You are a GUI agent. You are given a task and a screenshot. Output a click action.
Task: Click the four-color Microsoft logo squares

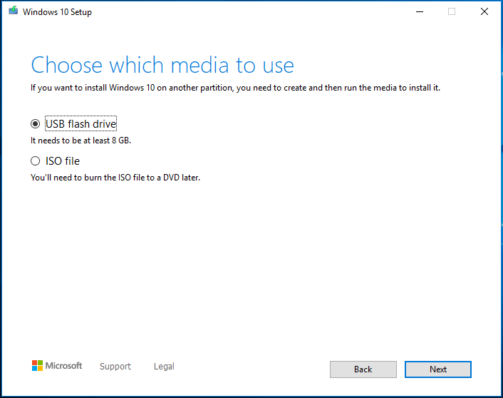click(37, 366)
